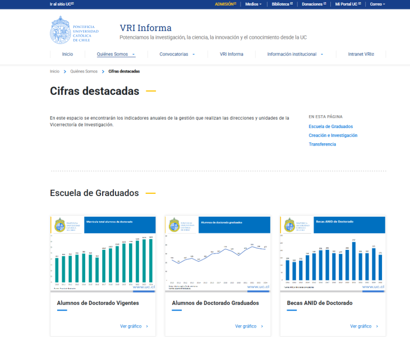Click the 'Alumnos de Doctorado Vigentes' card title
Screen dimensions: 410x337
98,303
